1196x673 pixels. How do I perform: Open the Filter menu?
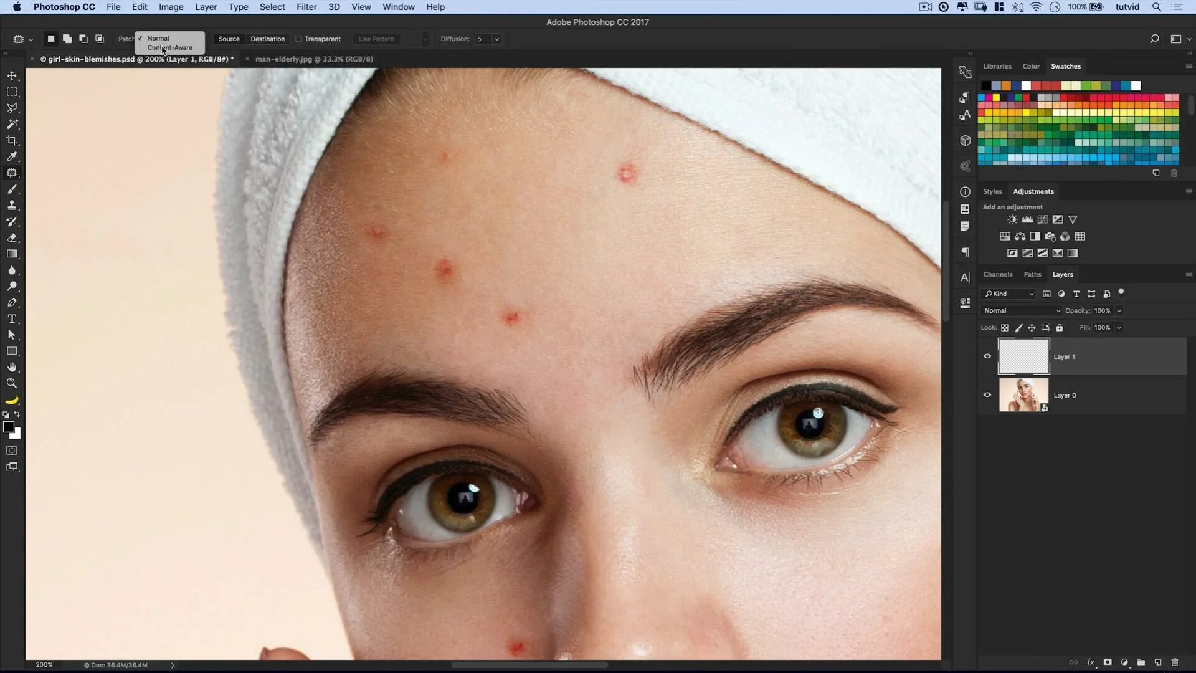(306, 7)
